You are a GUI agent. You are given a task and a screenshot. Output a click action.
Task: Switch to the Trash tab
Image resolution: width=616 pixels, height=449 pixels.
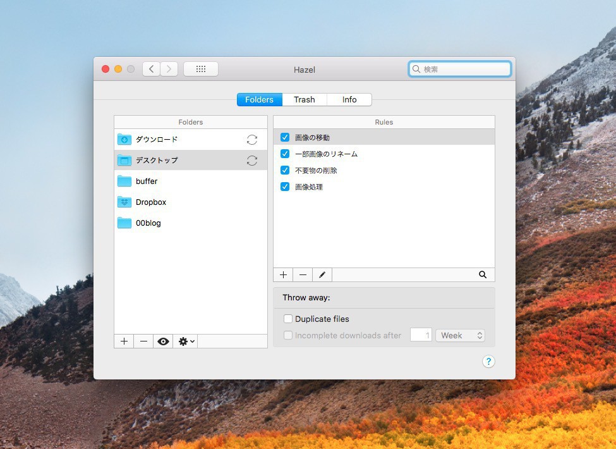pos(304,100)
